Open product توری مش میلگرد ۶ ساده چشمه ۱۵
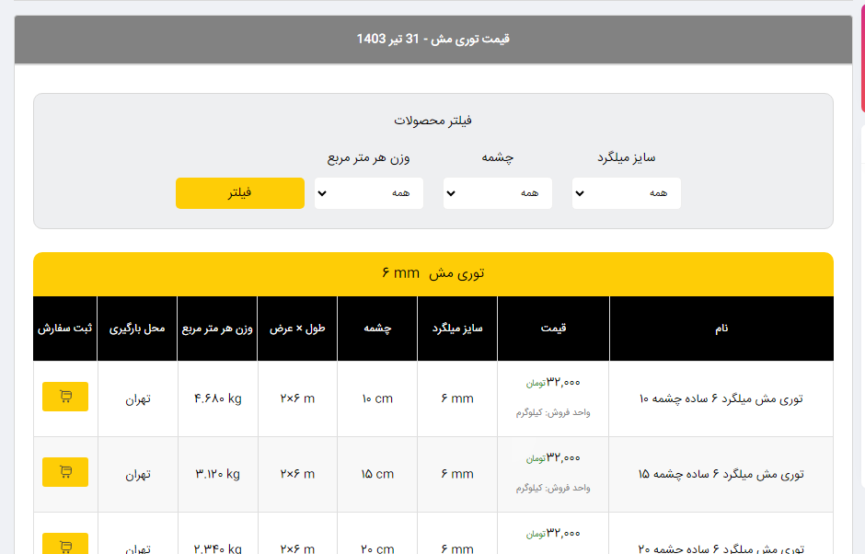This screenshot has height=554, width=865. coord(721,474)
